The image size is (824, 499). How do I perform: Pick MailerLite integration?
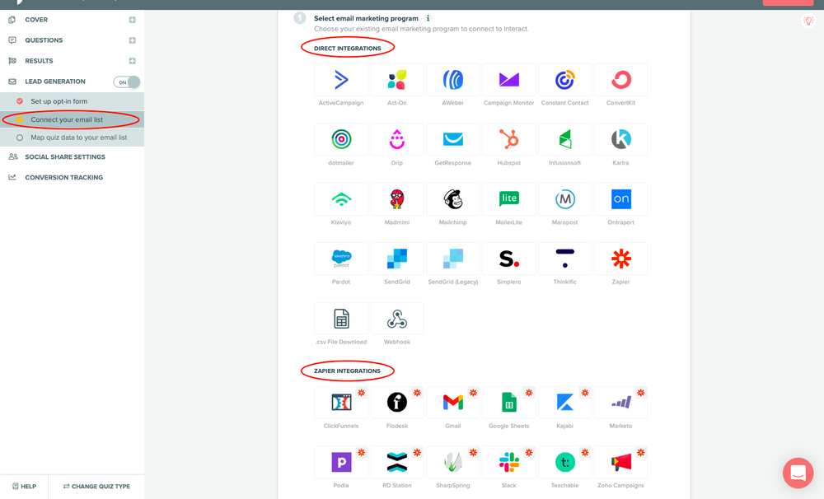[508, 199]
